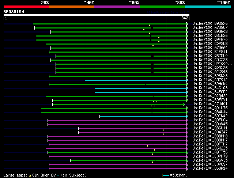Click the white query sequence bar
Screen dimensions: 234x178
point(97,15)
